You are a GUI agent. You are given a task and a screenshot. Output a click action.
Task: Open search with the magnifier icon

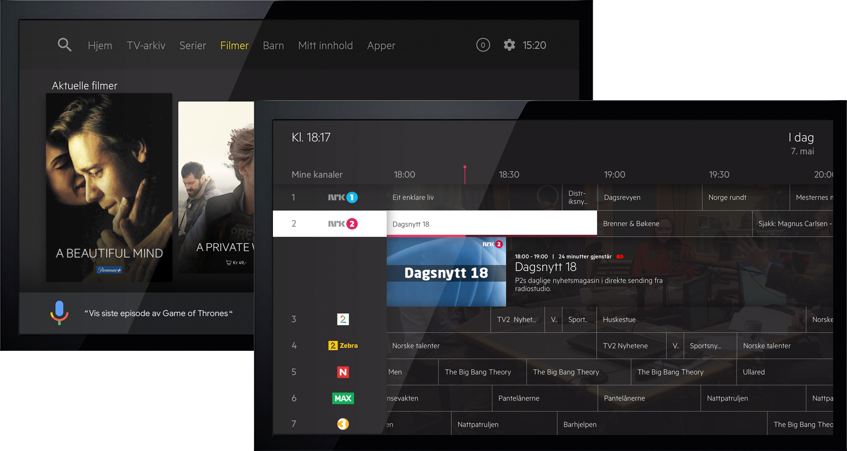[x=64, y=45]
